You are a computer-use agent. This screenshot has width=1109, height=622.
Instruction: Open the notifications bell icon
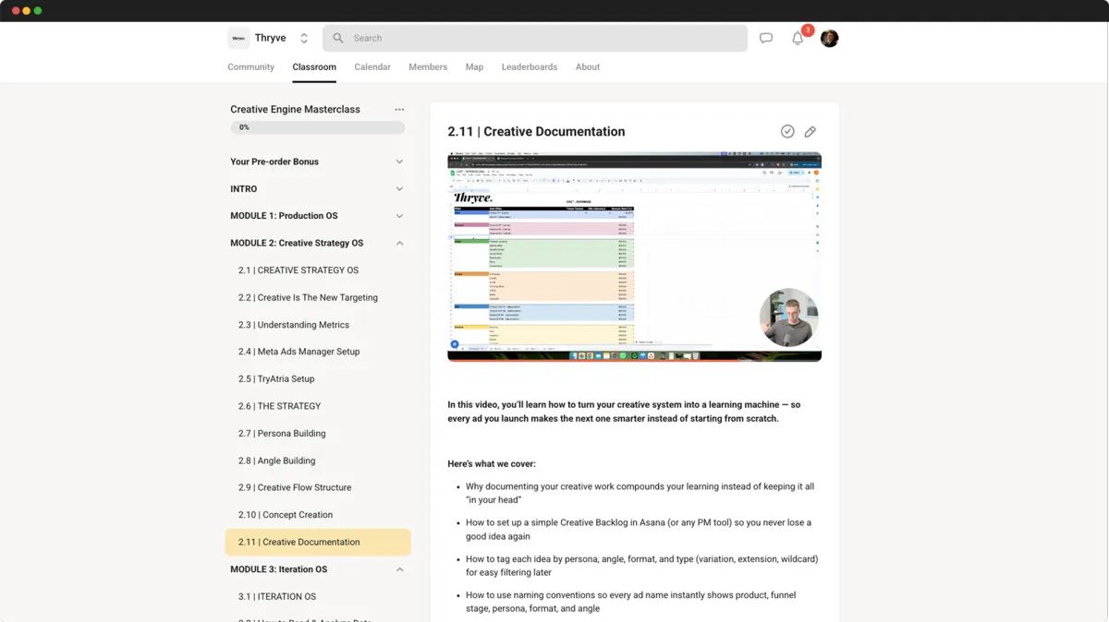point(798,38)
